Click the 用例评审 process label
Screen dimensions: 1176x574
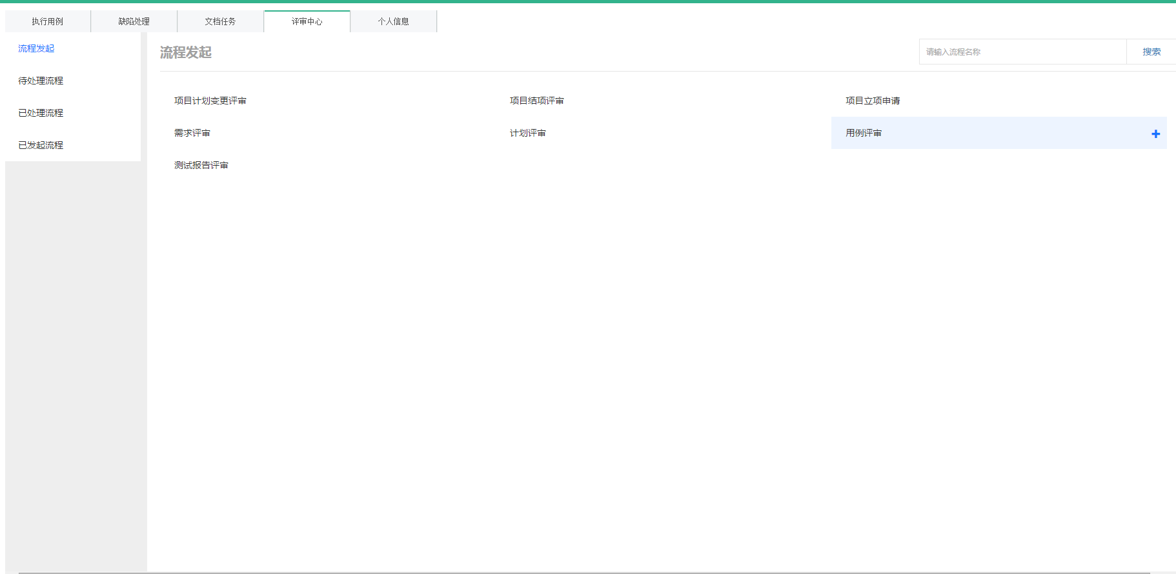coord(864,133)
